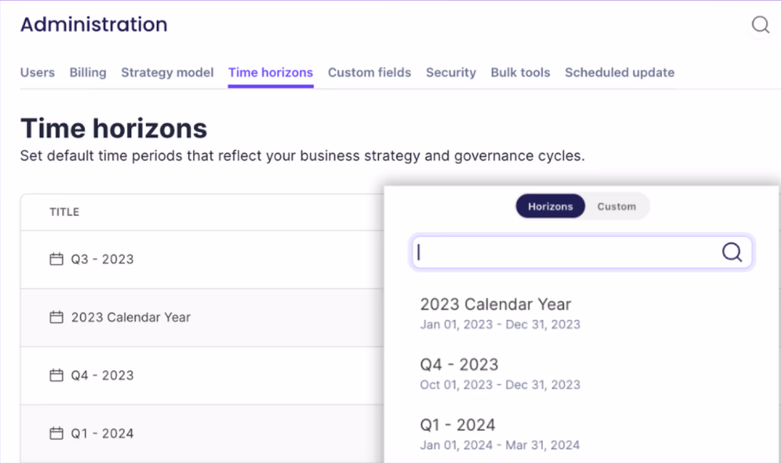Go to the Custom fields tab
781x463 pixels.
tap(369, 73)
